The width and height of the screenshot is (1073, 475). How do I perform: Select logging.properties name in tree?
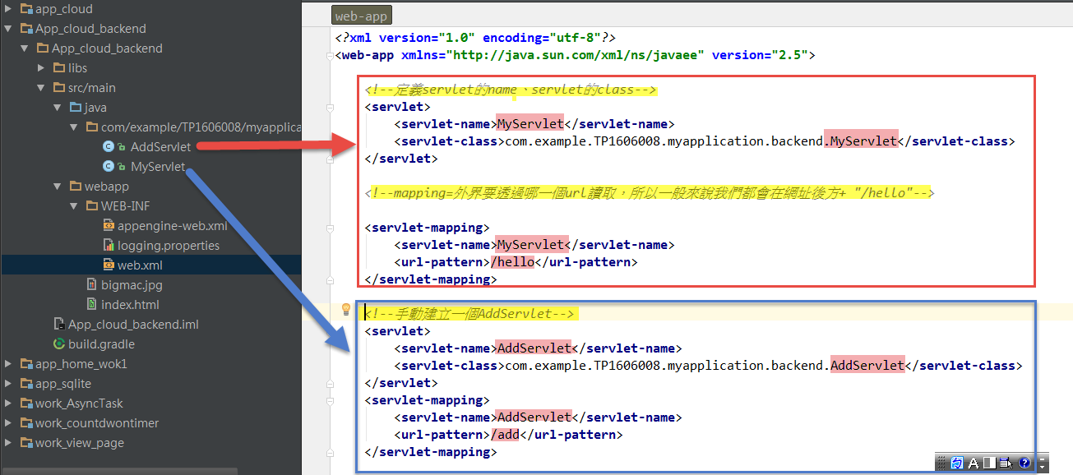(x=169, y=246)
